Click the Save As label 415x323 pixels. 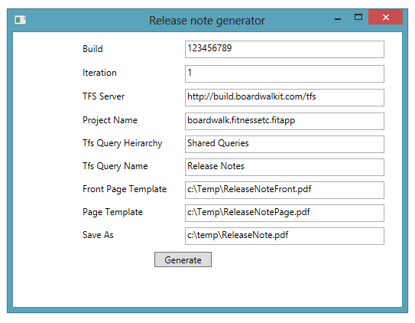(98, 235)
